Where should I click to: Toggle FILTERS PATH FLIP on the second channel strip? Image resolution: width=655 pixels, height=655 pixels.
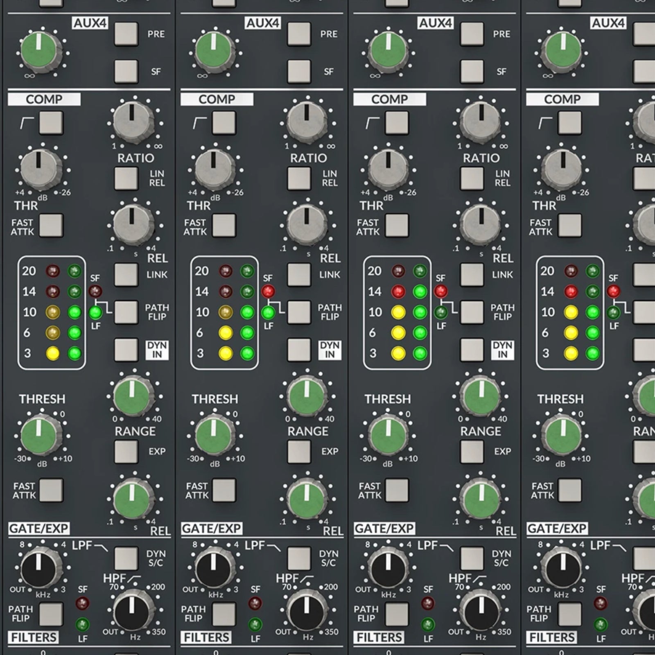[224, 614]
